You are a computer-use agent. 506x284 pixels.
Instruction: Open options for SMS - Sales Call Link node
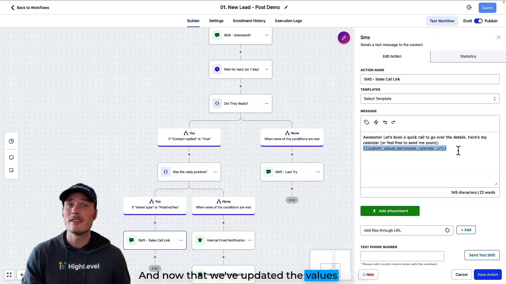[181, 240]
